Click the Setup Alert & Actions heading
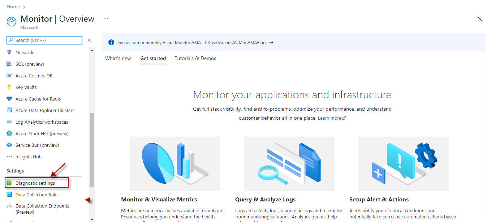 [x=379, y=199]
